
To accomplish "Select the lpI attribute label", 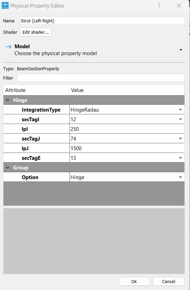I will click(25, 129).
